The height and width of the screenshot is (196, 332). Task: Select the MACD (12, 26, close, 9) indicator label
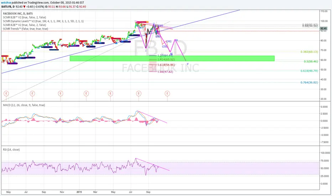pos(24,105)
